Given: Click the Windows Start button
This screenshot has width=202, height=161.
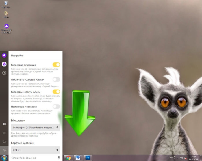Looking at the screenshot, I should pyautogui.click(x=4, y=158).
